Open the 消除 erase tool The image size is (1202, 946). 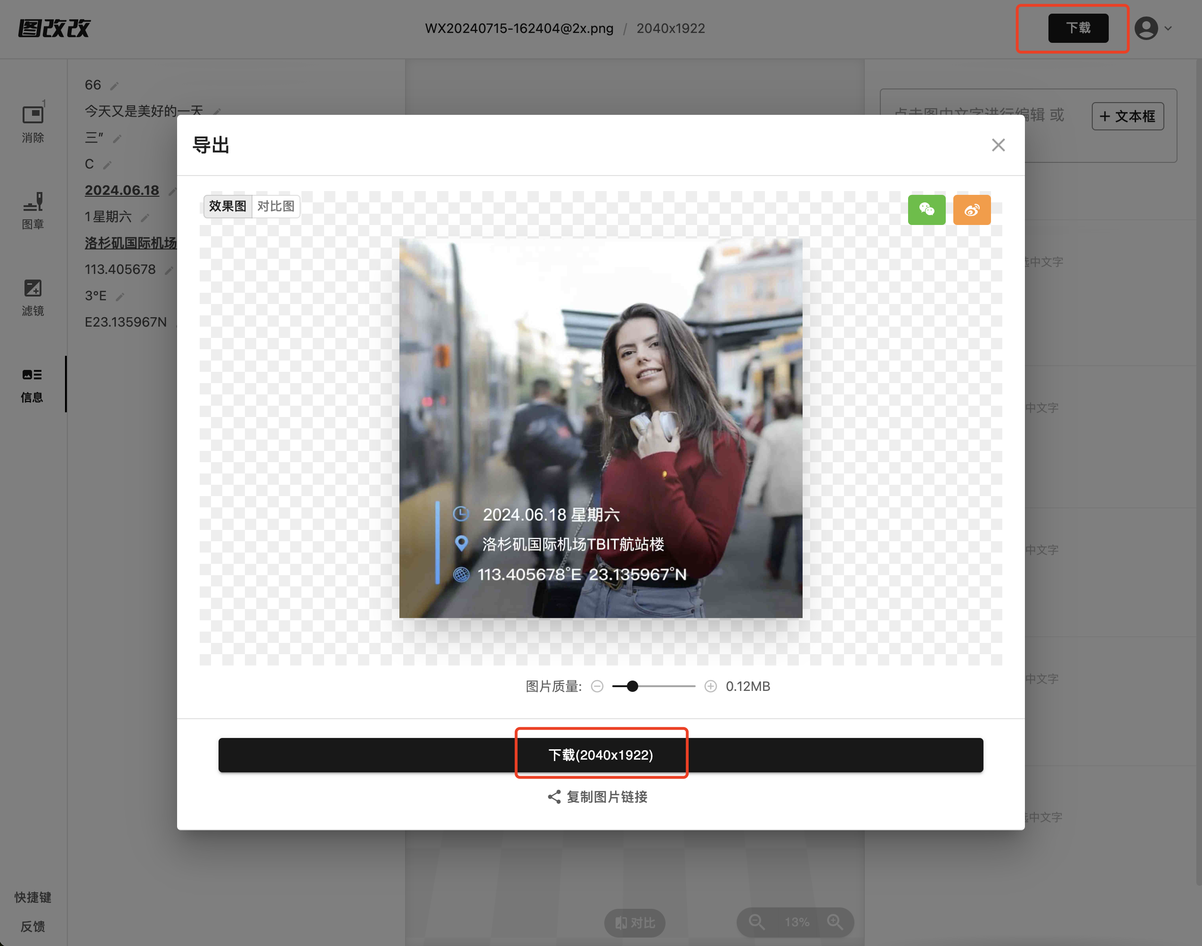point(32,122)
